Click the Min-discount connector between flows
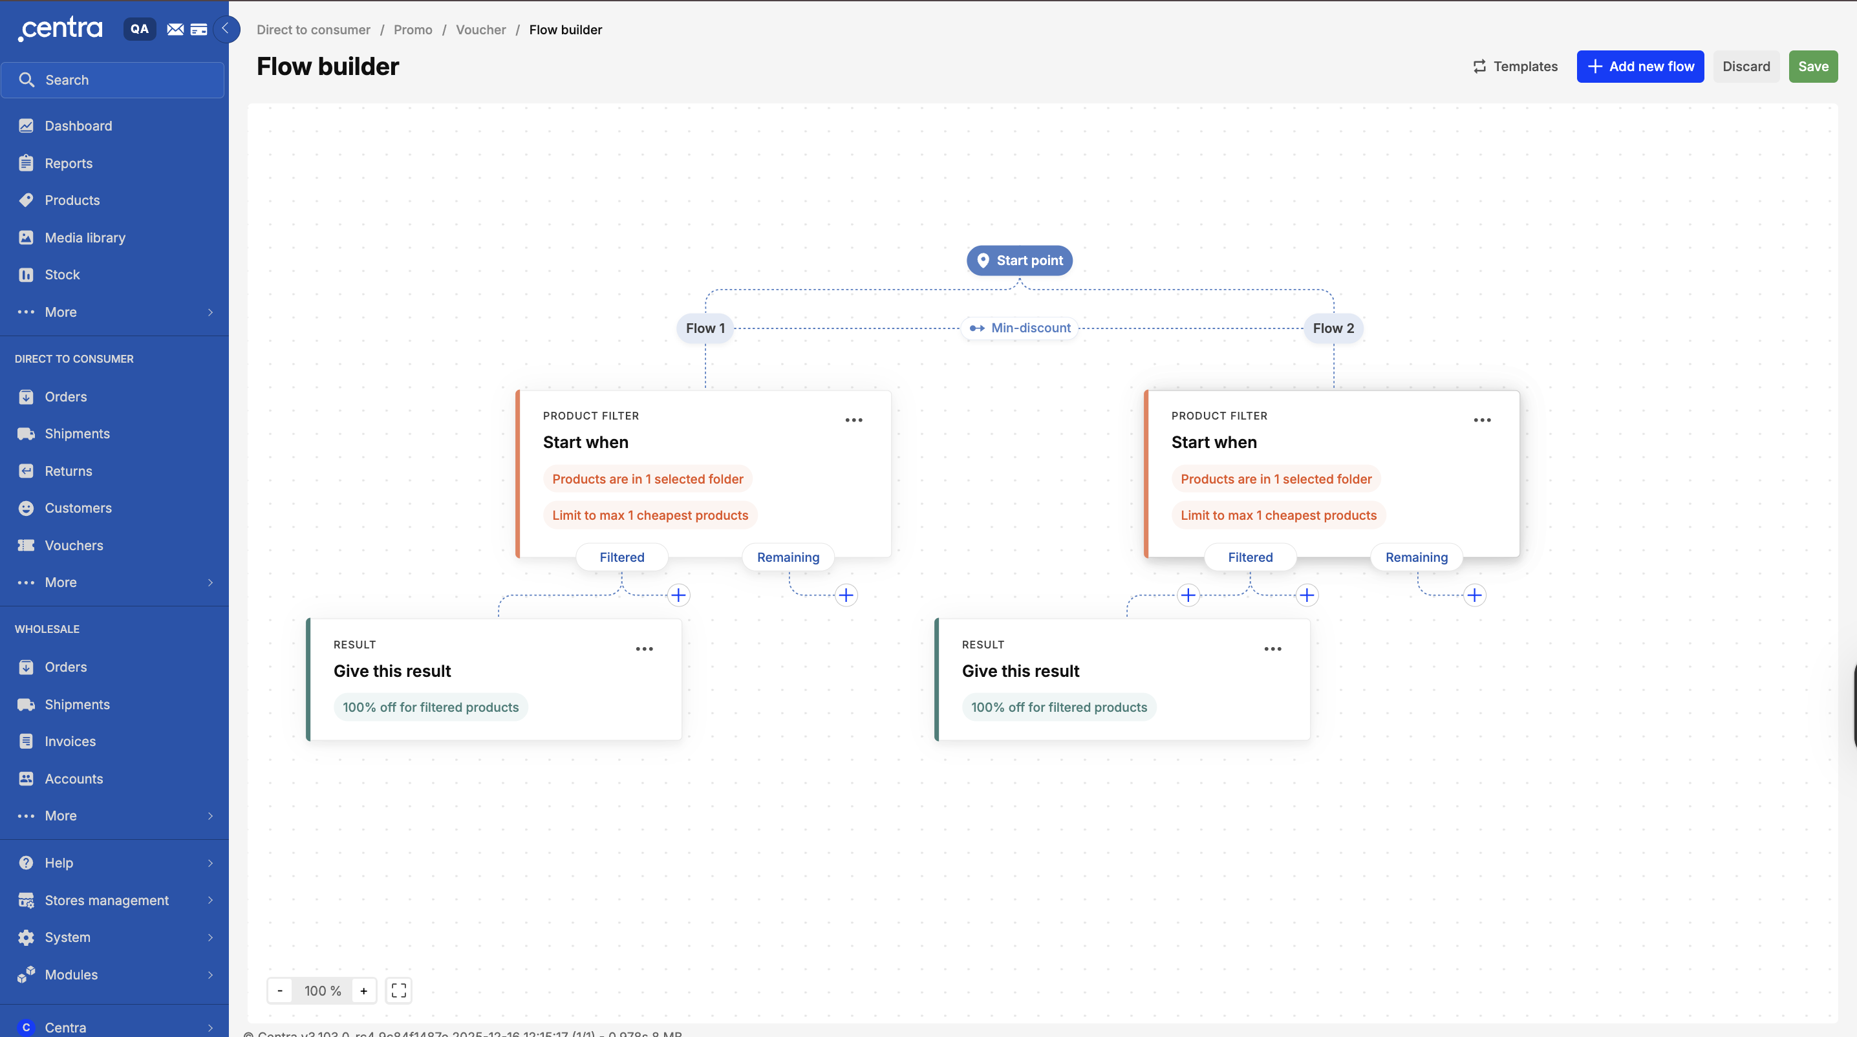 pos(1020,328)
